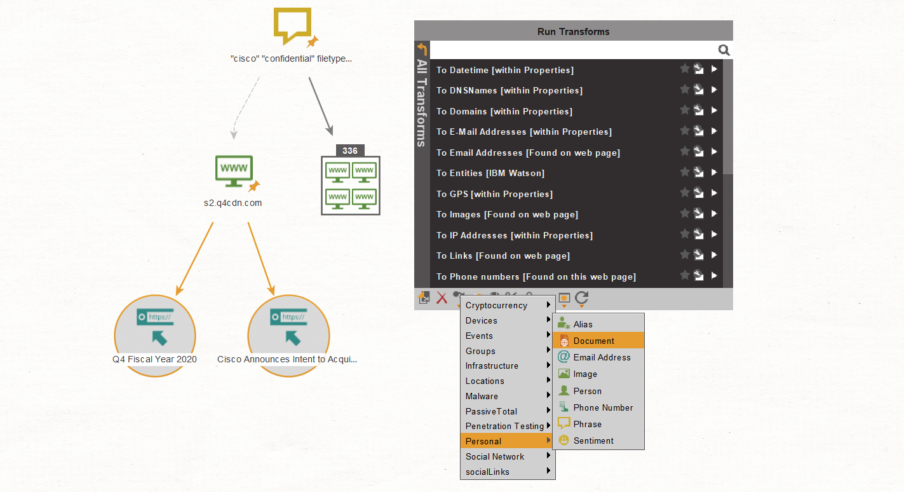Run To Images [Found on web page] arrow
The height and width of the screenshot is (492, 904).
tap(714, 214)
